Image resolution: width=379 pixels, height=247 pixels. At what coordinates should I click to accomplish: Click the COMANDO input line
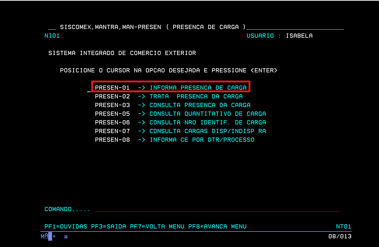click(x=217, y=209)
